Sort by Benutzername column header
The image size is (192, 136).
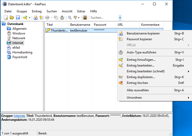tap(80, 25)
